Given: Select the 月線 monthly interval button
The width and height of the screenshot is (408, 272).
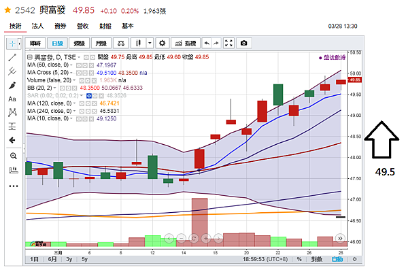Looking at the screenshot, I should pyautogui.click(x=101, y=44).
